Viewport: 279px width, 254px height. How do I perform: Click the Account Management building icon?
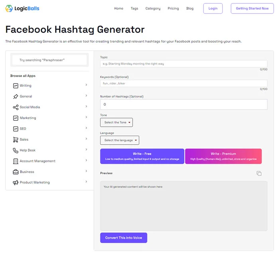(x=16, y=161)
